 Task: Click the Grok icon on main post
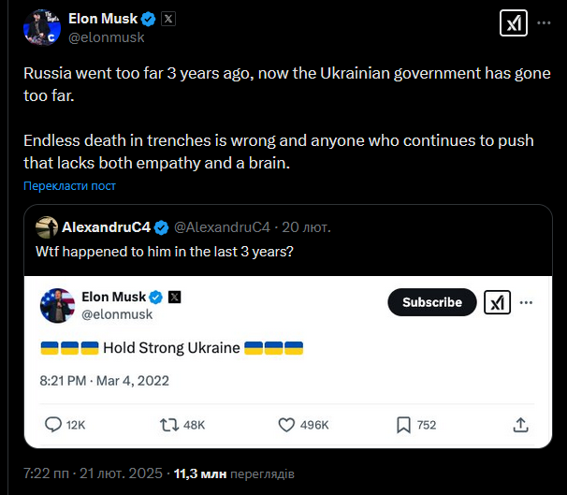pos(514,25)
